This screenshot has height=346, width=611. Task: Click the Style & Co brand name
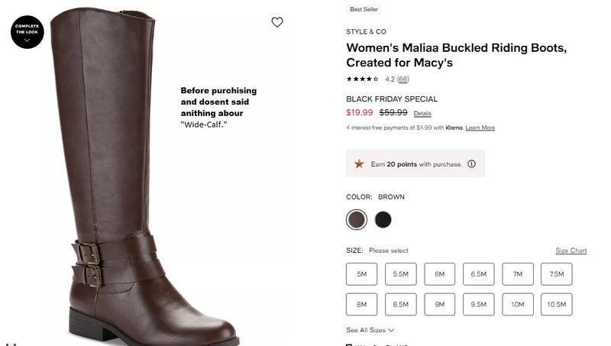coord(366,32)
